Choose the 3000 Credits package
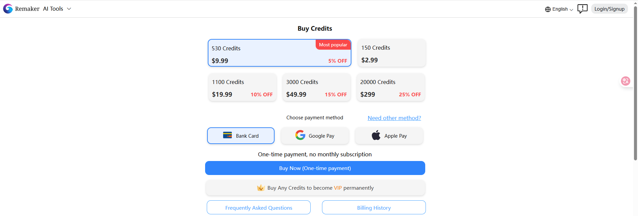 [317, 87]
